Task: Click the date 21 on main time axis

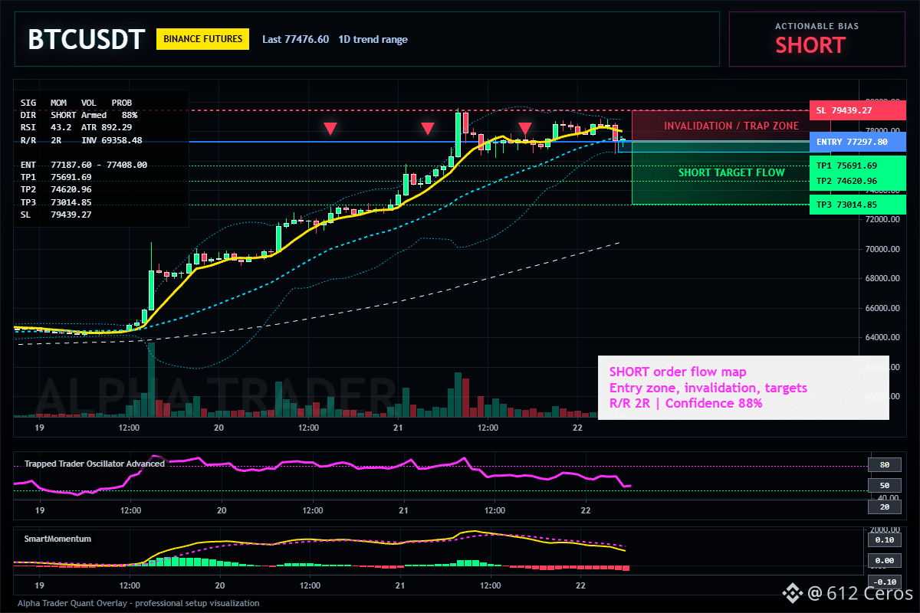Action: 398,428
